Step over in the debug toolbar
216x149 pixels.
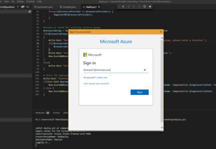coord(128,6)
